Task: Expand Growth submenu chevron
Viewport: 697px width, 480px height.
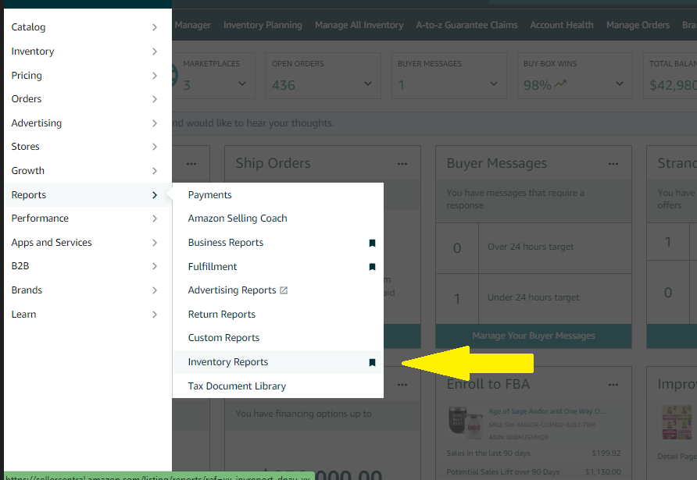Action: pos(154,171)
